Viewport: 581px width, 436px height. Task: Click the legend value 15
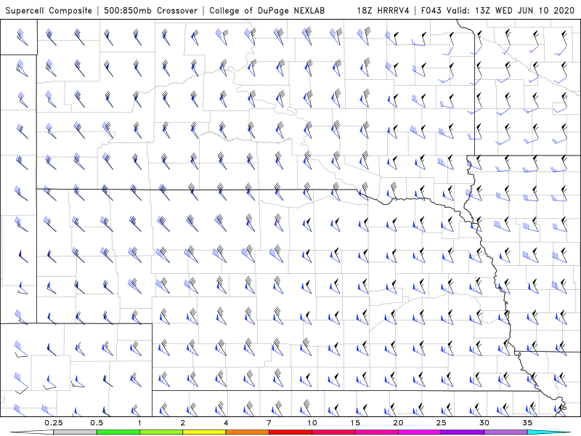pos(355,423)
